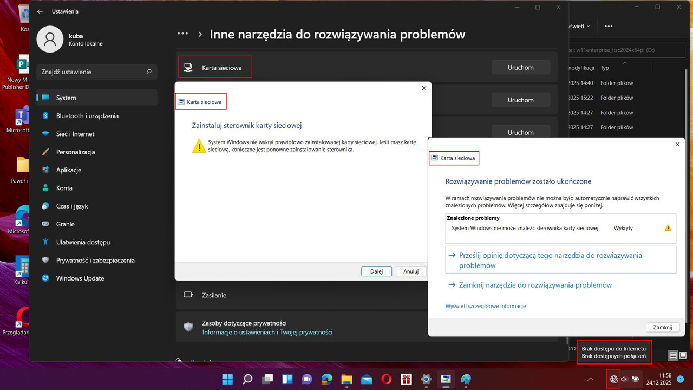Click the yellow warning icon in driver dialog
This screenshot has height=390, width=693.
pyautogui.click(x=199, y=146)
